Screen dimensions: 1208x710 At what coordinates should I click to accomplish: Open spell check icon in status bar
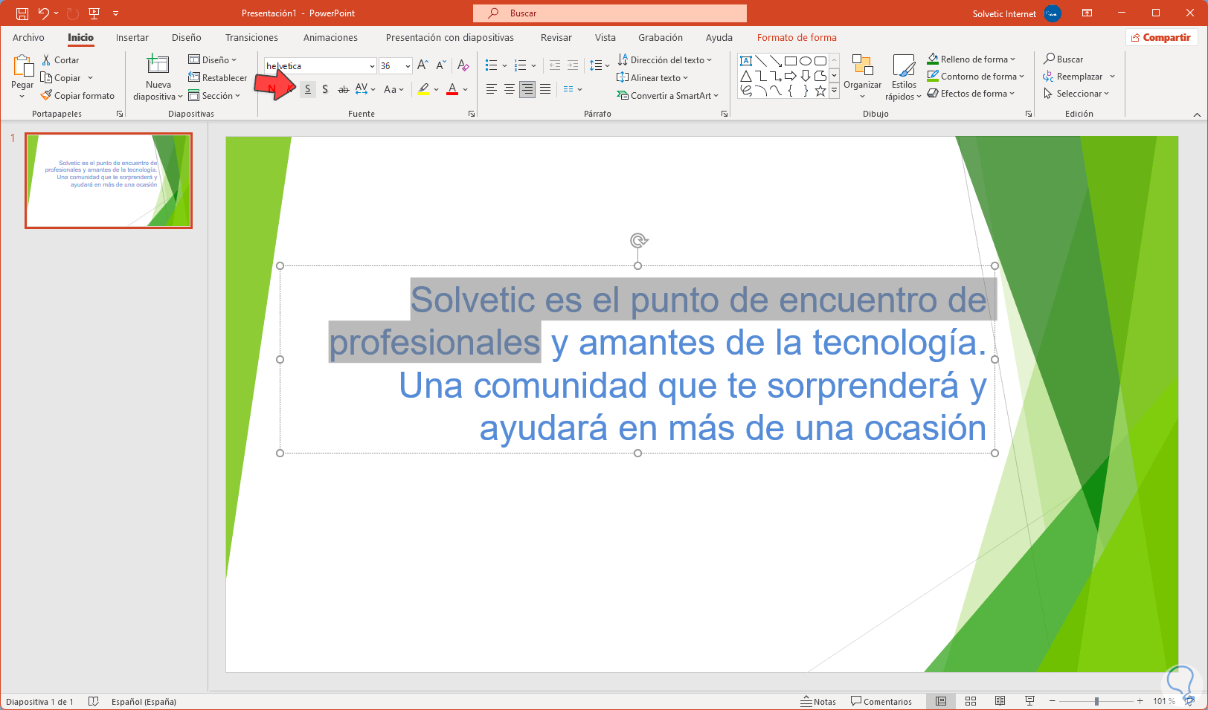94,701
